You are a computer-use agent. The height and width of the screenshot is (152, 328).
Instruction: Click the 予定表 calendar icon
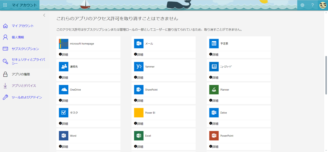pyautogui.click(x=214, y=44)
